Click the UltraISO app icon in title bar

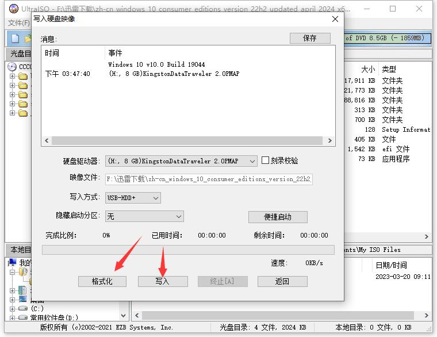pyautogui.click(x=13, y=9)
